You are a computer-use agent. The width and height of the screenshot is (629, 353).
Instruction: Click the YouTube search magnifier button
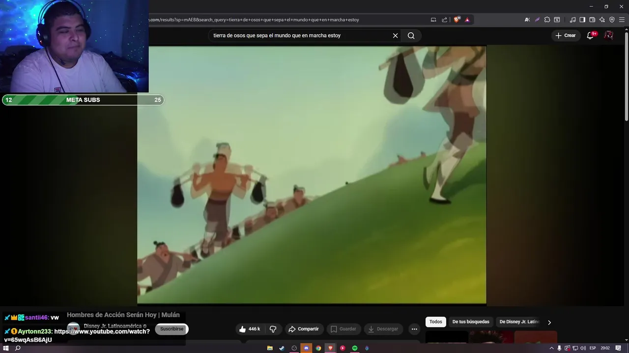pos(411,35)
